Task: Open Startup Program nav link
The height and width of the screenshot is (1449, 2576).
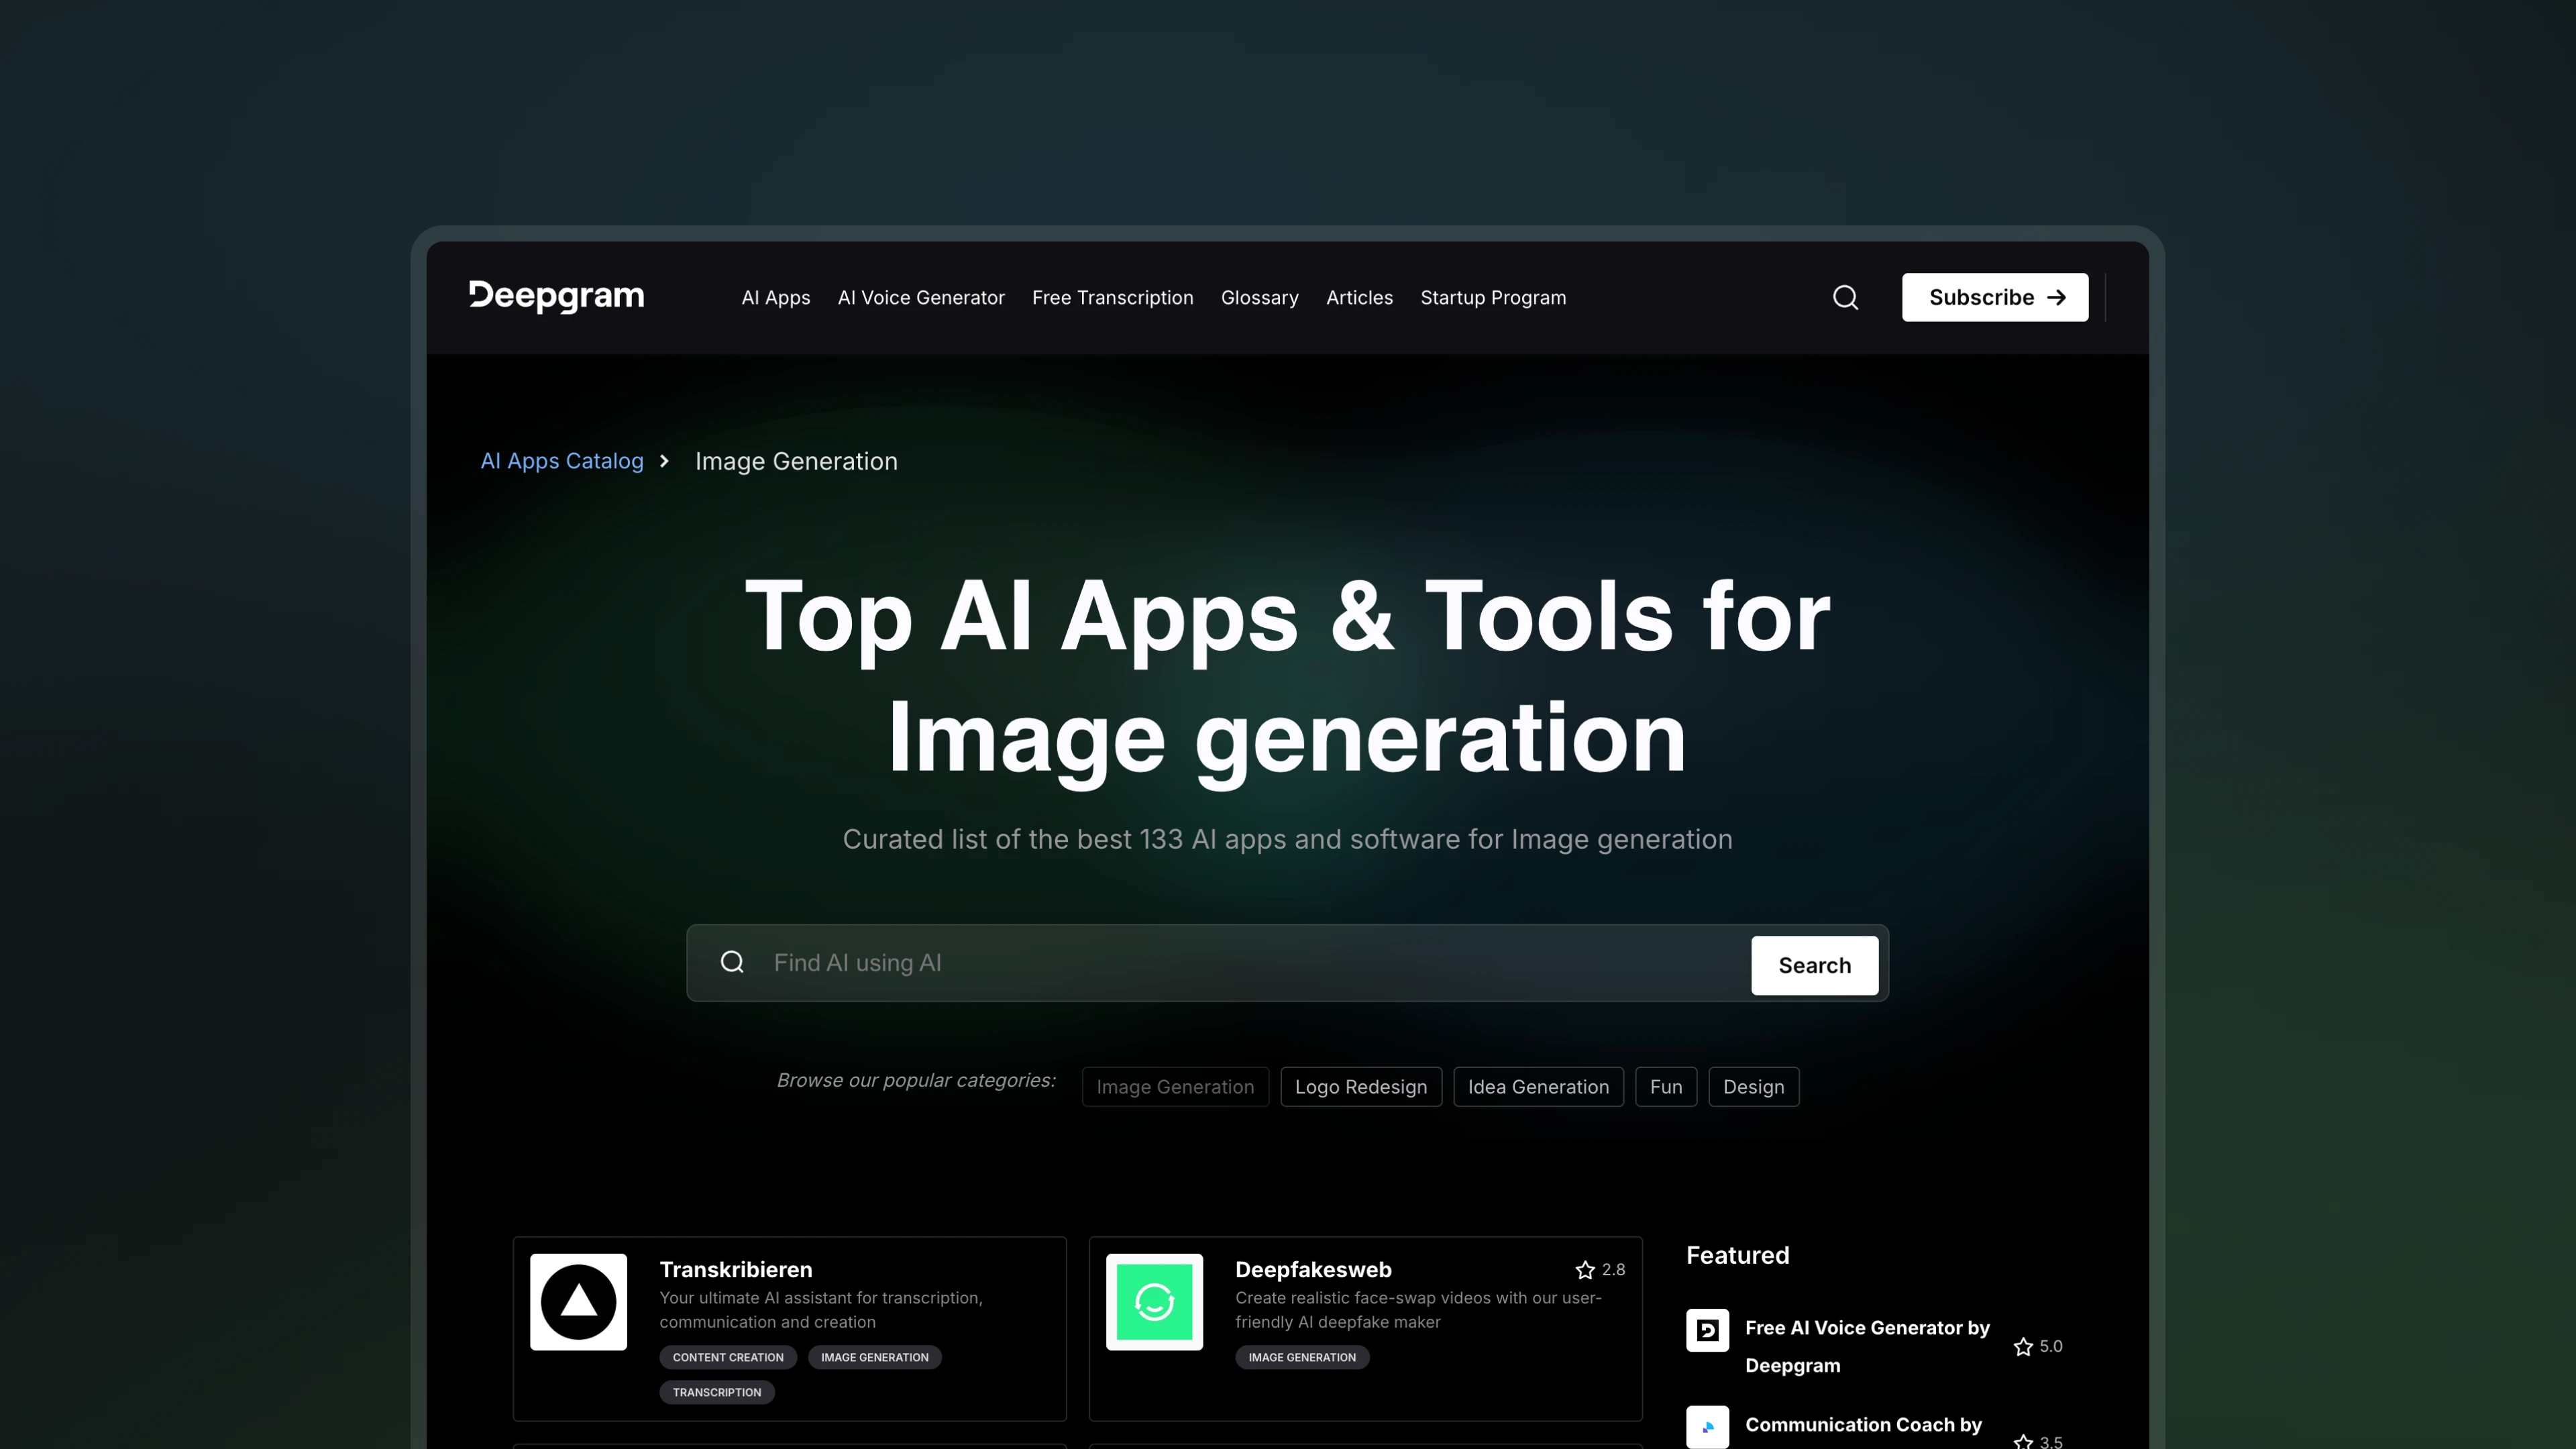Action: click(1492, 298)
